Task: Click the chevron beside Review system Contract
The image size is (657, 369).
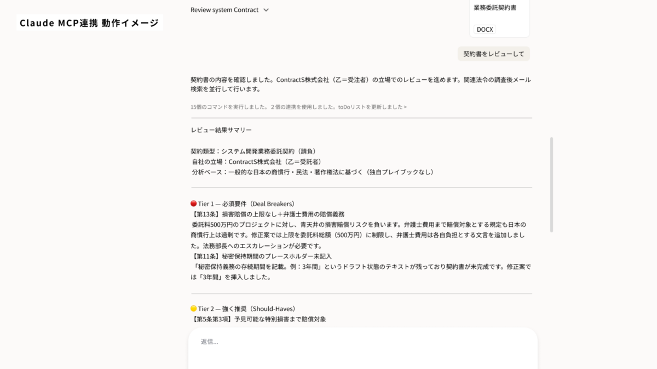Action: [x=266, y=10]
